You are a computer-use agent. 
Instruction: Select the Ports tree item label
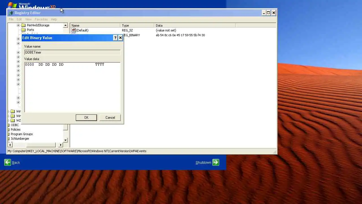(x=30, y=30)
